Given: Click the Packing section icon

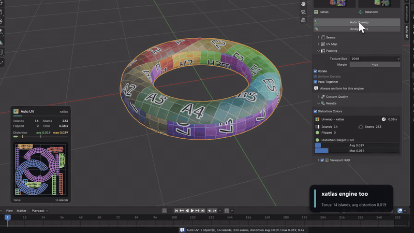Looking at the screenshot, I should click(323, 51).
